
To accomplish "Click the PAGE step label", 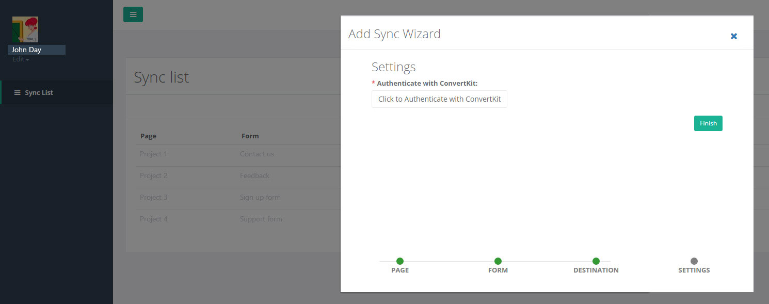I will [400, 270].
